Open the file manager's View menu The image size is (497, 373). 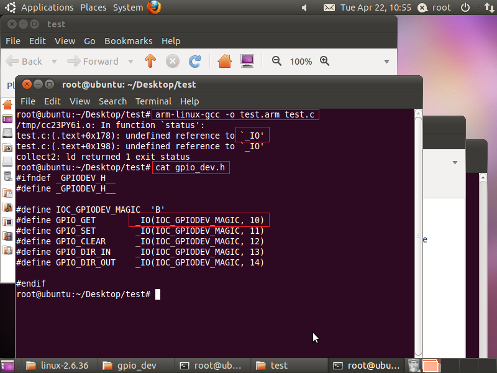pyautogui.click(x=65, y=41)
